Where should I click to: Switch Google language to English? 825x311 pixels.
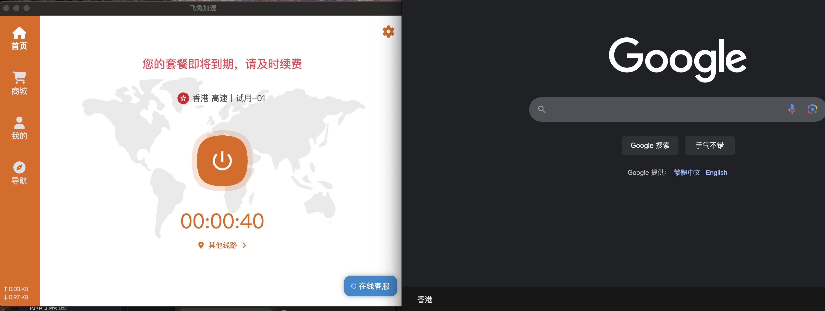point(716,172)
